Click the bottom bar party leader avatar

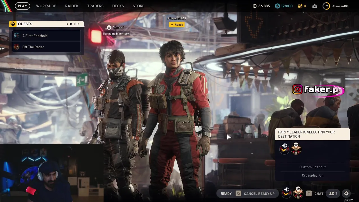coord(298,193)
